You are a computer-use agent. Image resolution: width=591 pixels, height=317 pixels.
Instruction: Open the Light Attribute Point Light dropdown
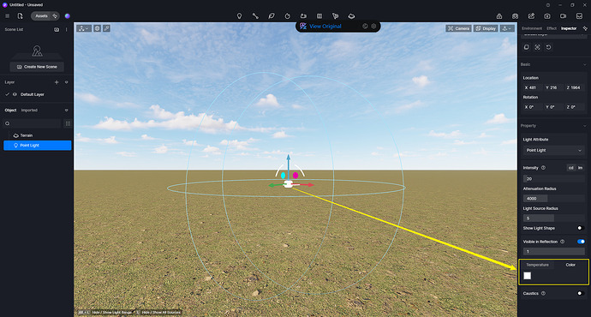(553, 150)
